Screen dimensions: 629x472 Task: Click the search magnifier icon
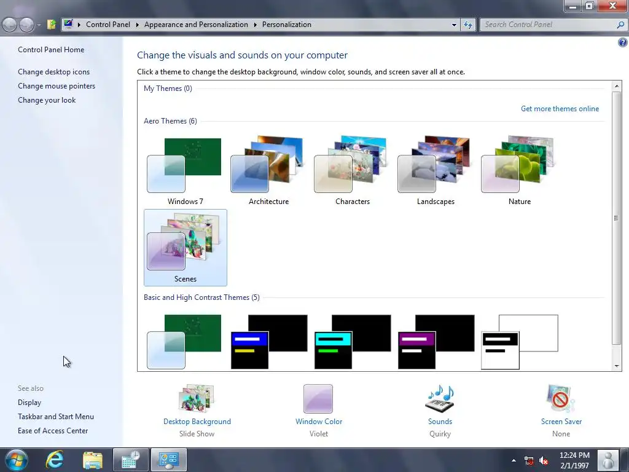pos(620,25)
